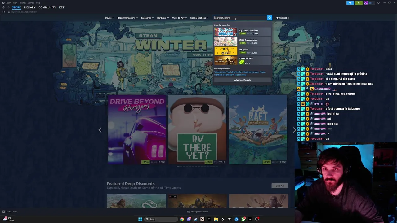The height and width of the screenshot is (223, 397).
Task: Show previous carousel games with left arrow
Action: tap(100, 130)
